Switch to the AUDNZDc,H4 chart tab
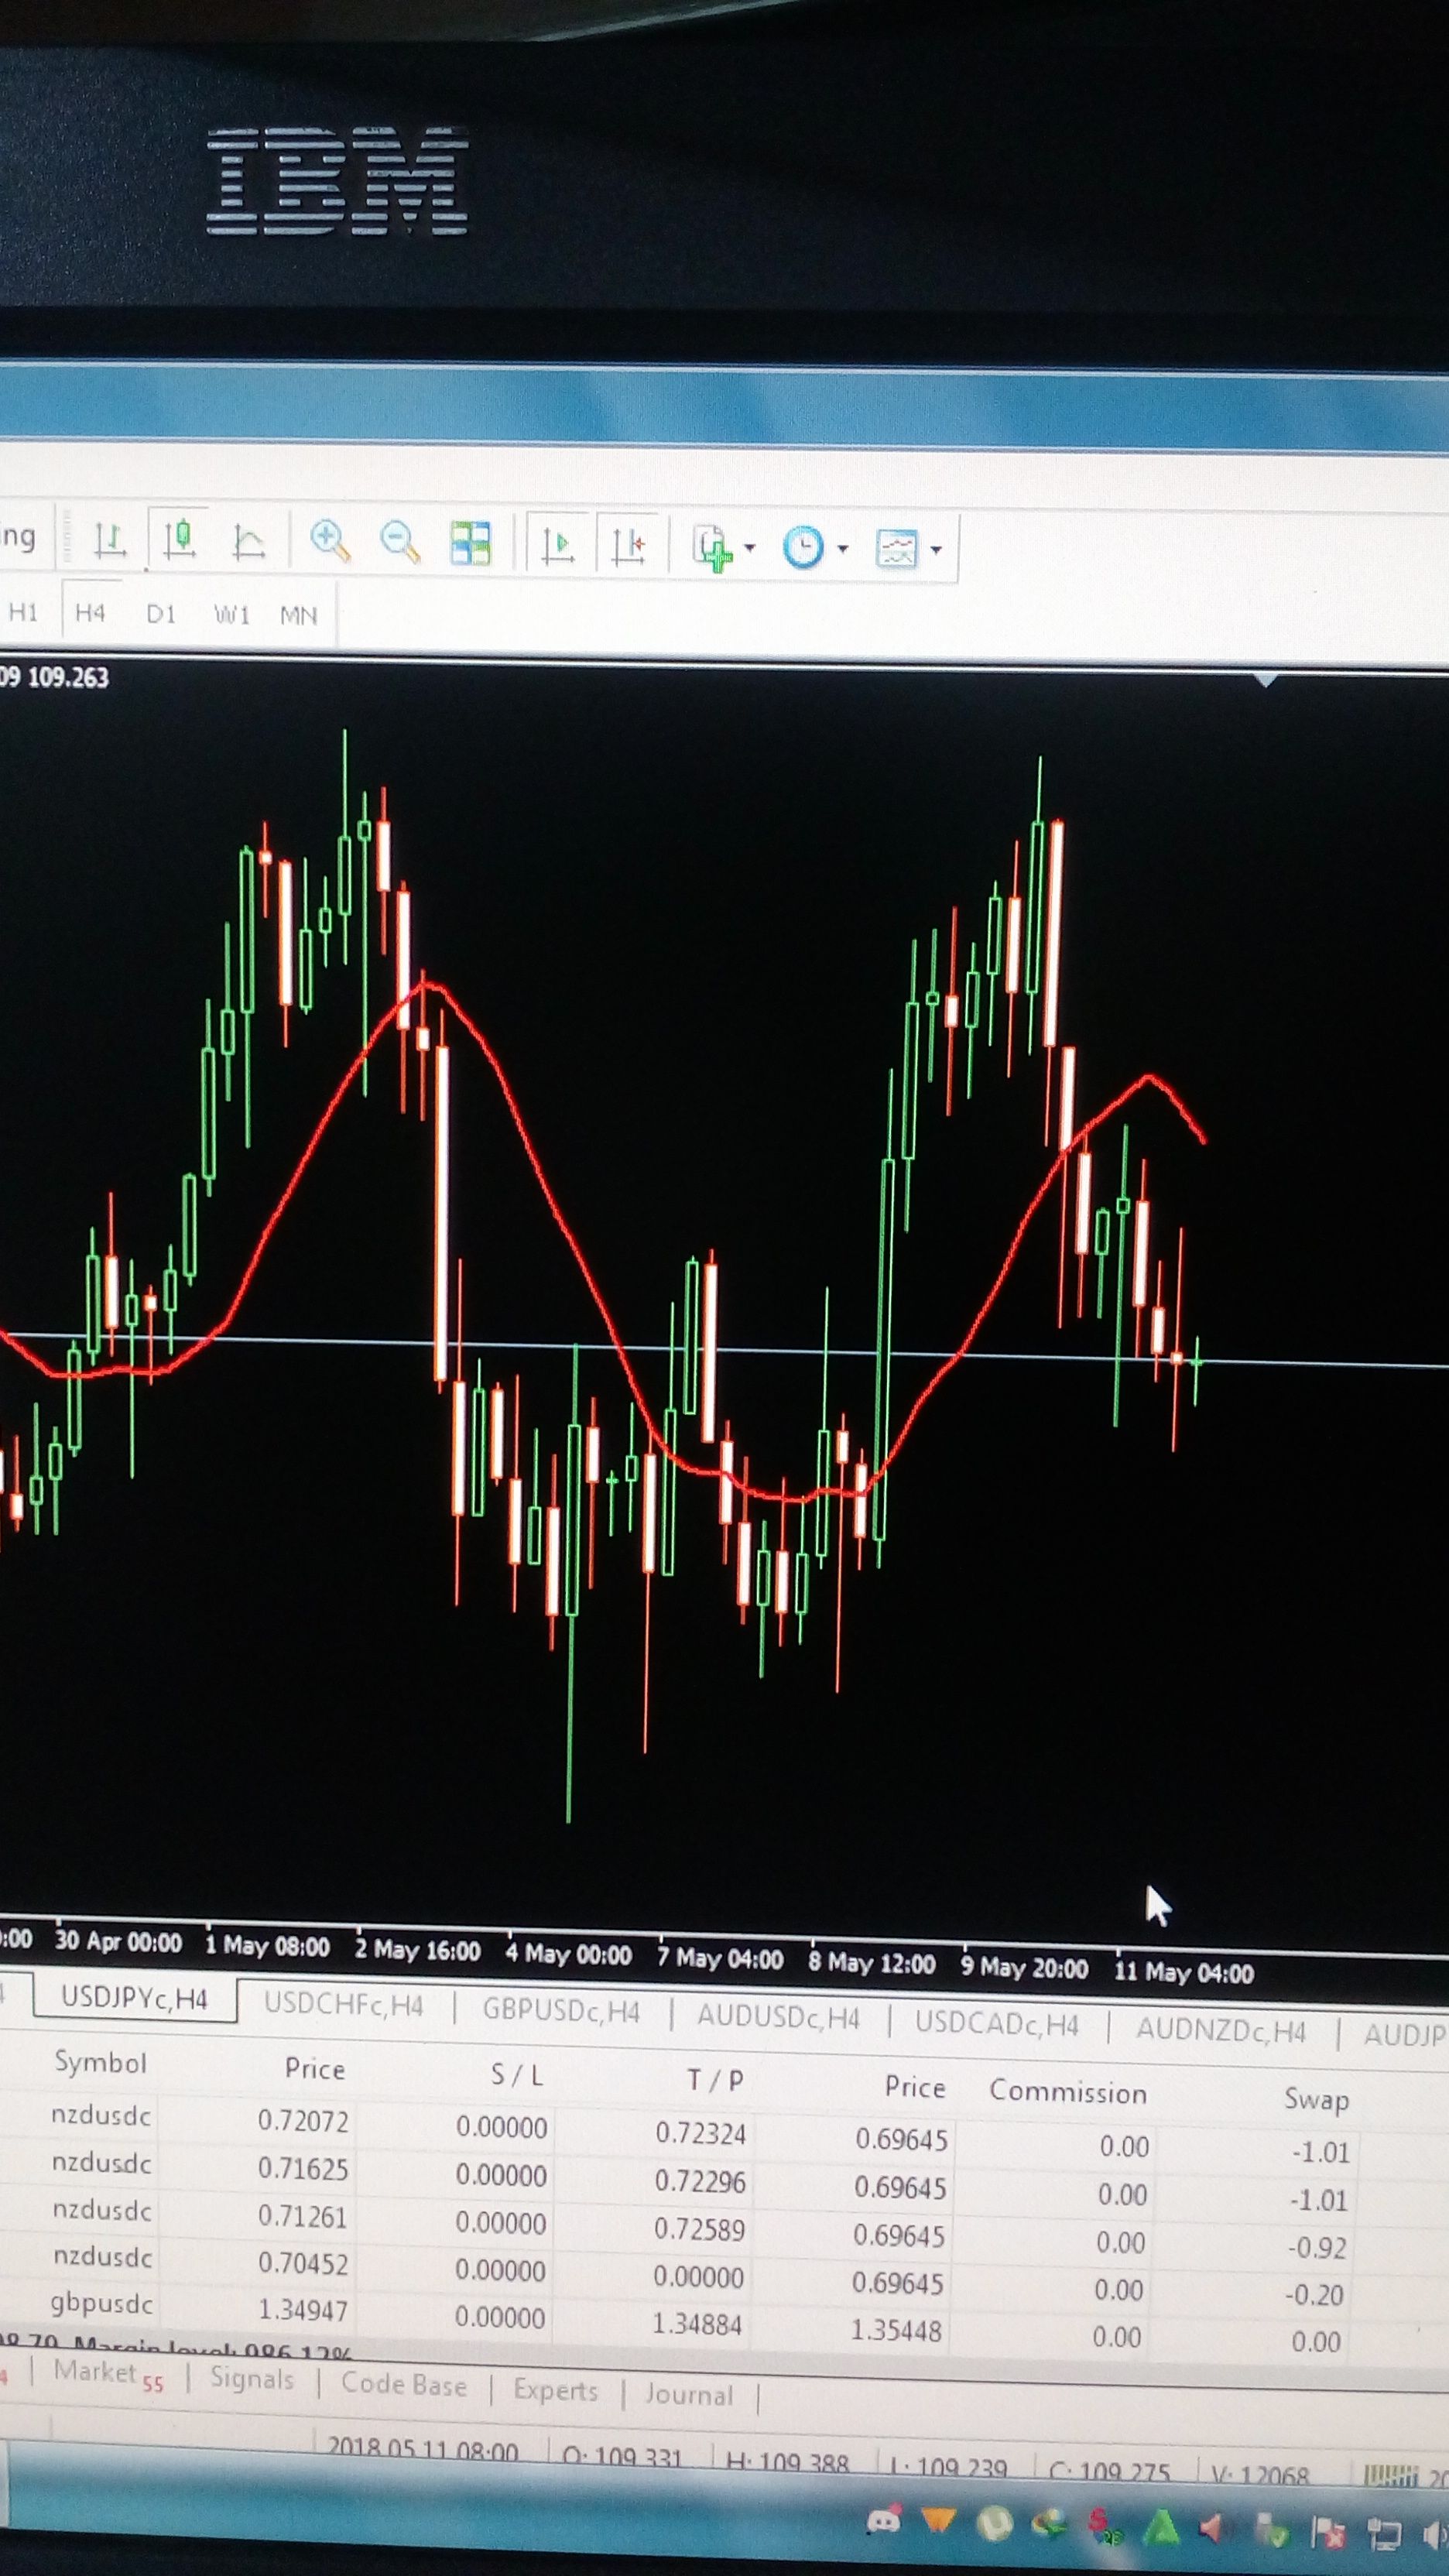 pyautogui.click(x=1221, y=2030)
